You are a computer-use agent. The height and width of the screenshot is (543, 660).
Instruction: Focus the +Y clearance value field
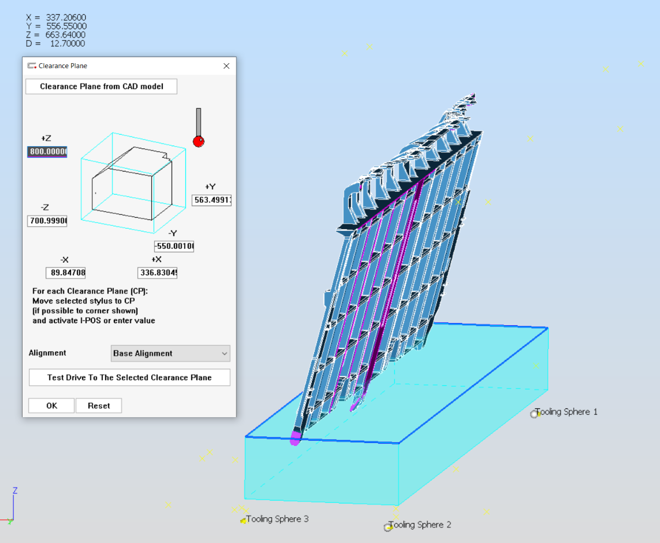click(x=212, y=200)
